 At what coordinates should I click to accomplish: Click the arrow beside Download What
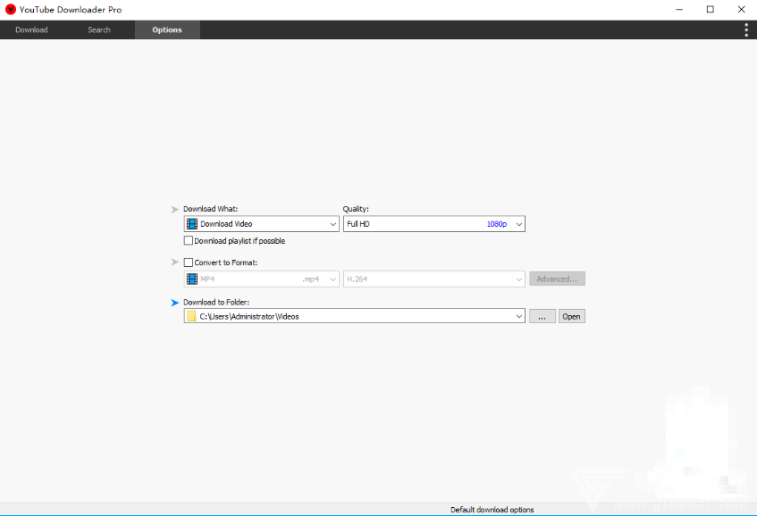[175, 209]
